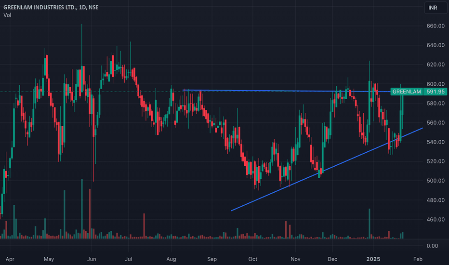This screenshot has height=265, width=449.
Task: Click the Oct date axis label
Action: [x=252, y=259]
